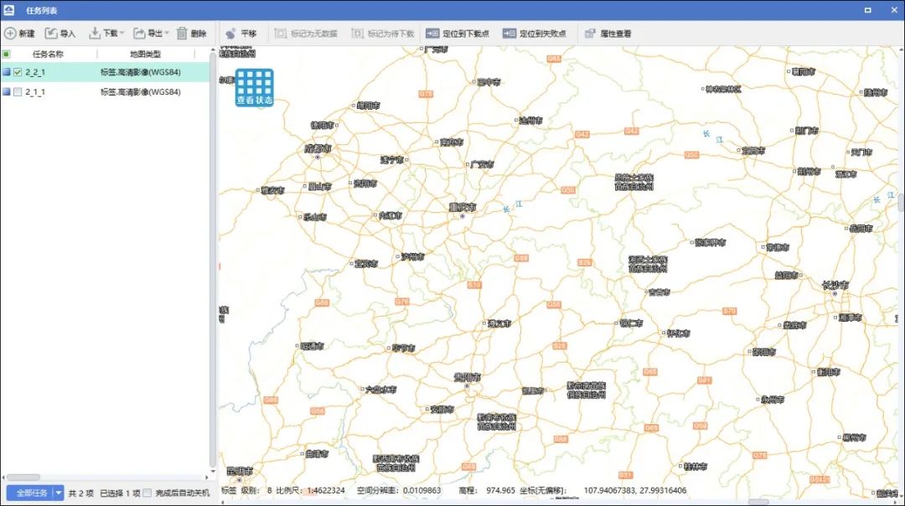Click the 任务列表 window title

click(x=42, y=10)
